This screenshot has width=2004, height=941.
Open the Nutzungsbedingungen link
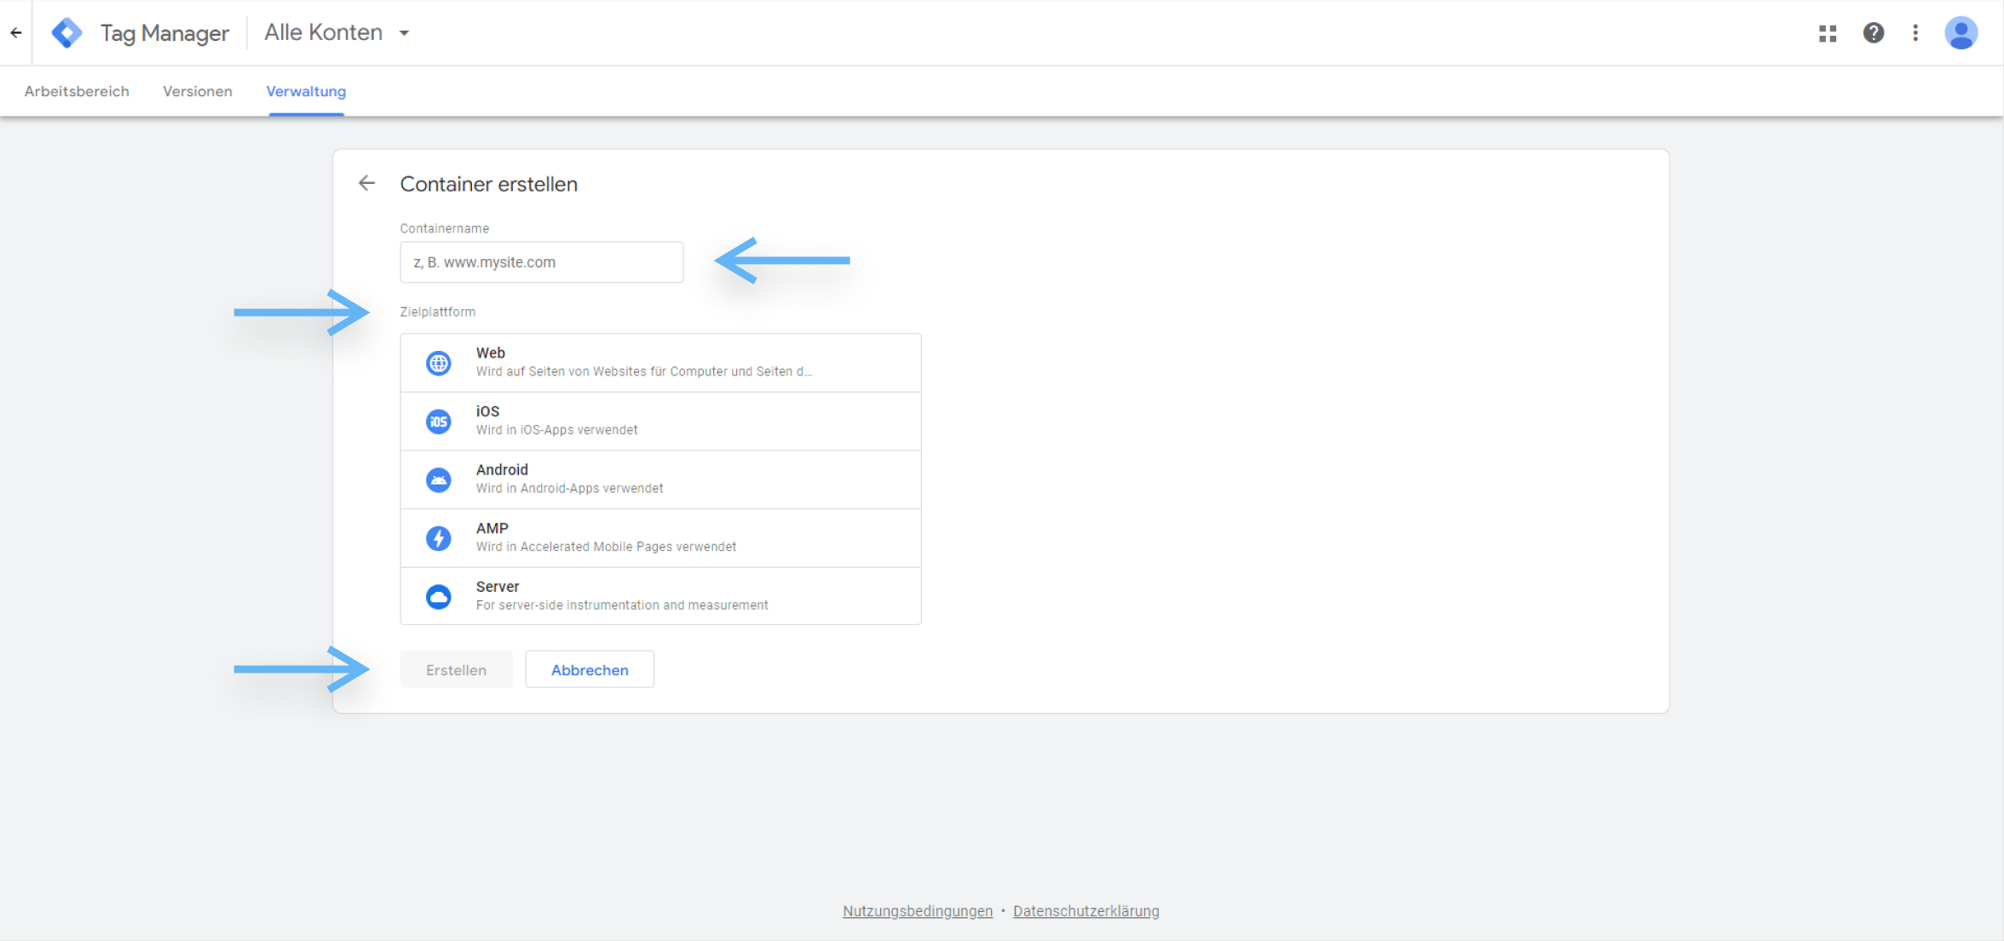(x=917, y=910)
